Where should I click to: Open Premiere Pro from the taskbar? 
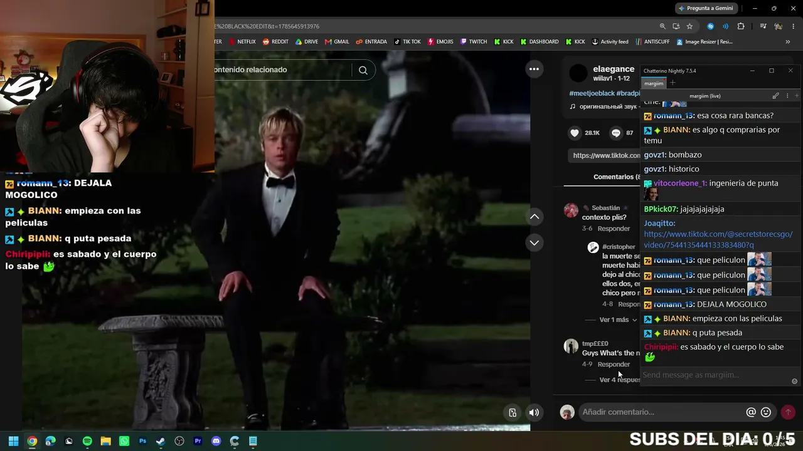pos(198,441)
